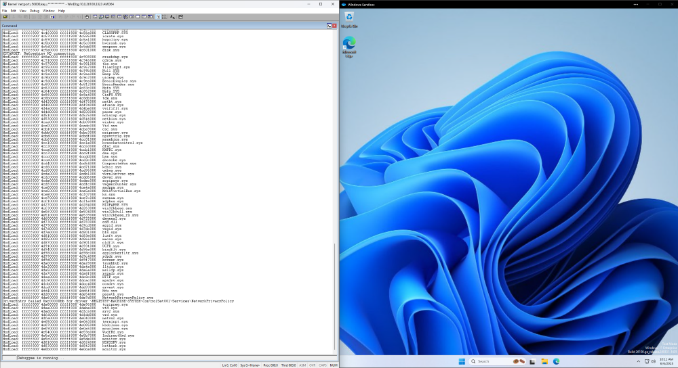This screenshot has height=368, width=678.
Task: Click the Command pane dock icon
Action: tap(329, 26)
